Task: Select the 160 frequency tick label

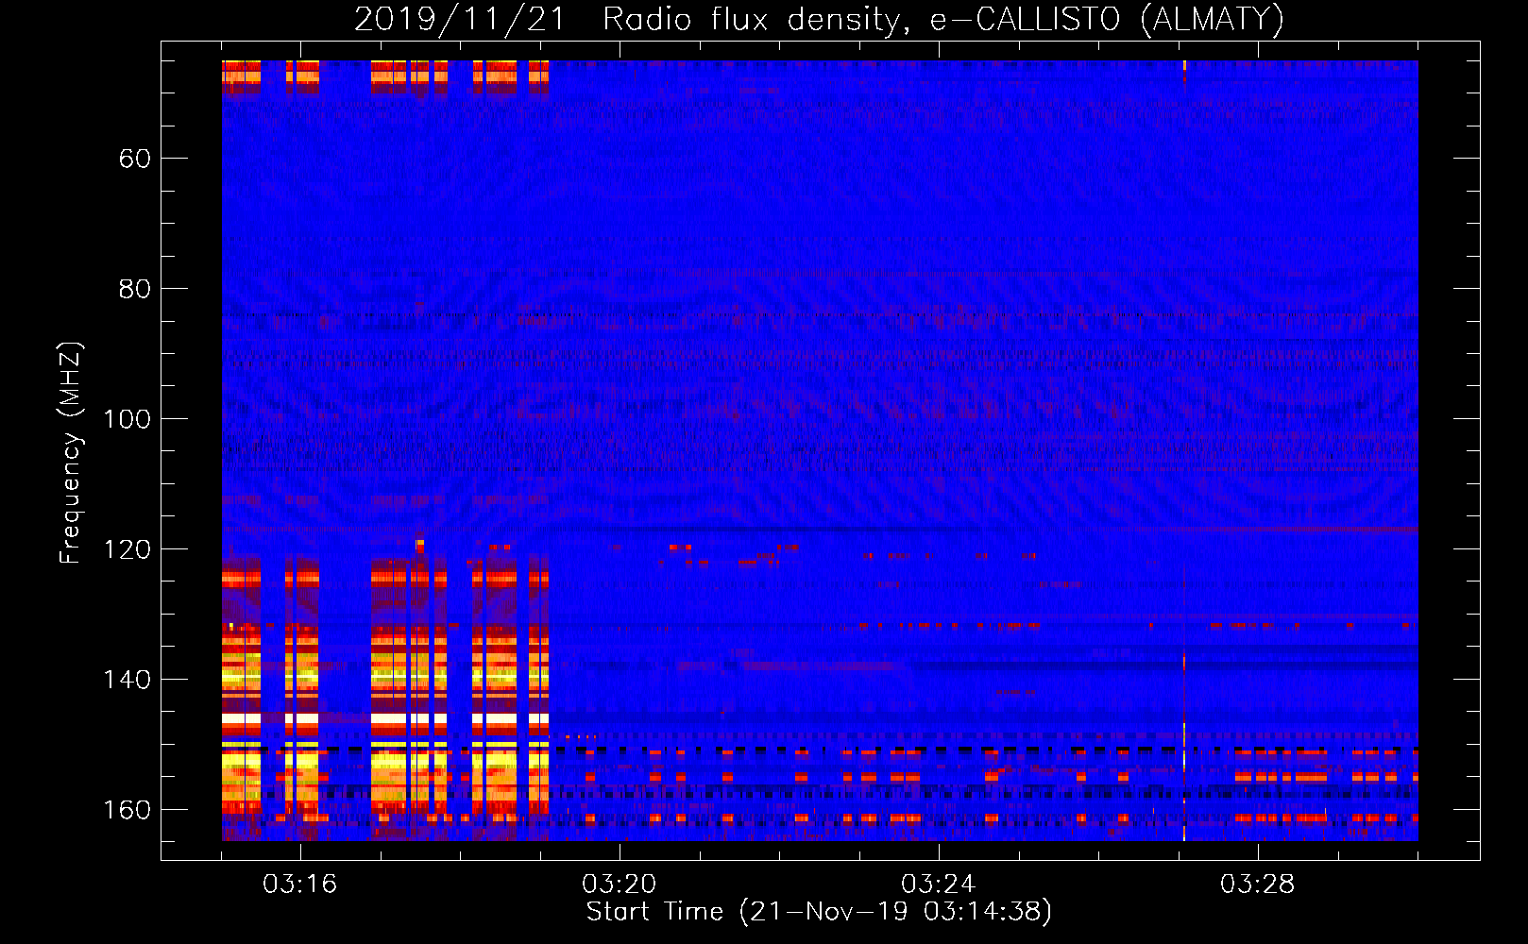Action: point(127,810)
